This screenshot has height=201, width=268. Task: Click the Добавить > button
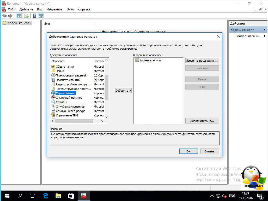click(123, 91)
